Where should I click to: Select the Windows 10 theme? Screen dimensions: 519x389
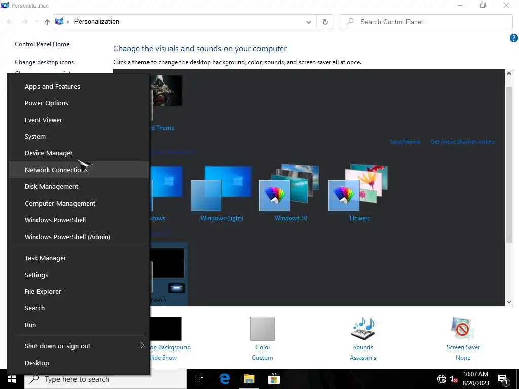[x=290, y=193]
